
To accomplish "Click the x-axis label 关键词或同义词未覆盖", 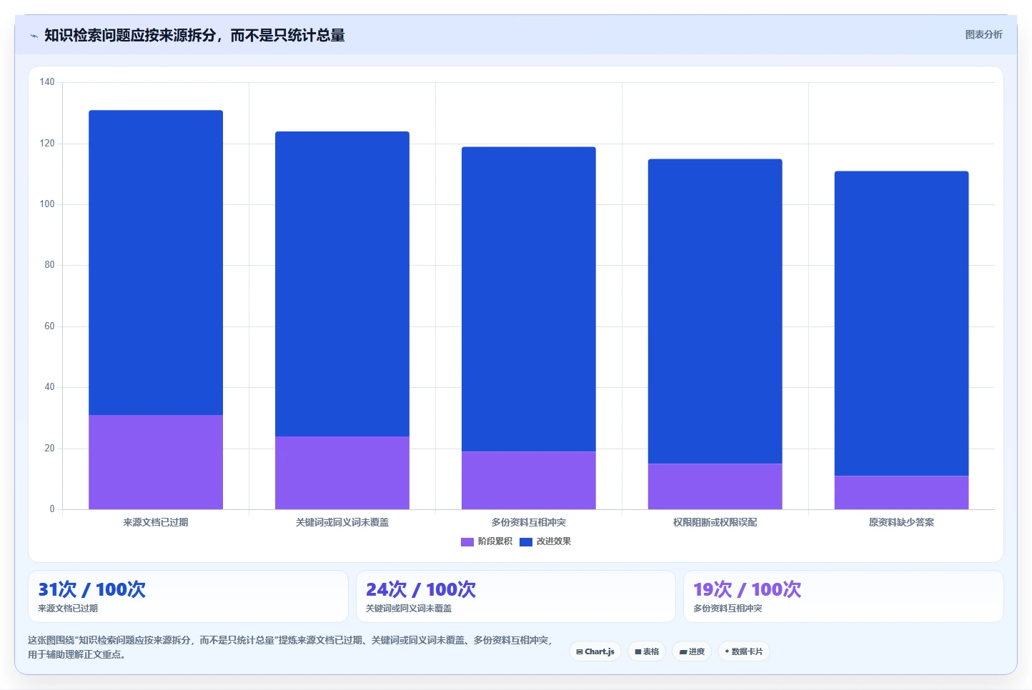I will pyautogui.click(x=342, y=522).
